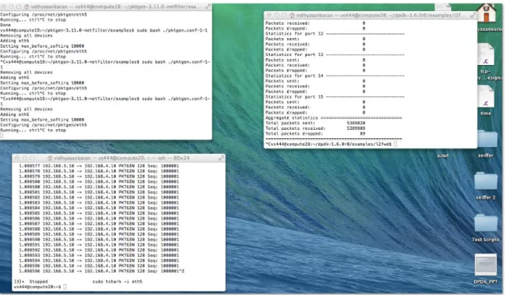The height and width of the screenshot is (295, 505).
Task: Click the packet row ending with ^Z
Action: pyautogui.click(x=102, y=271)
